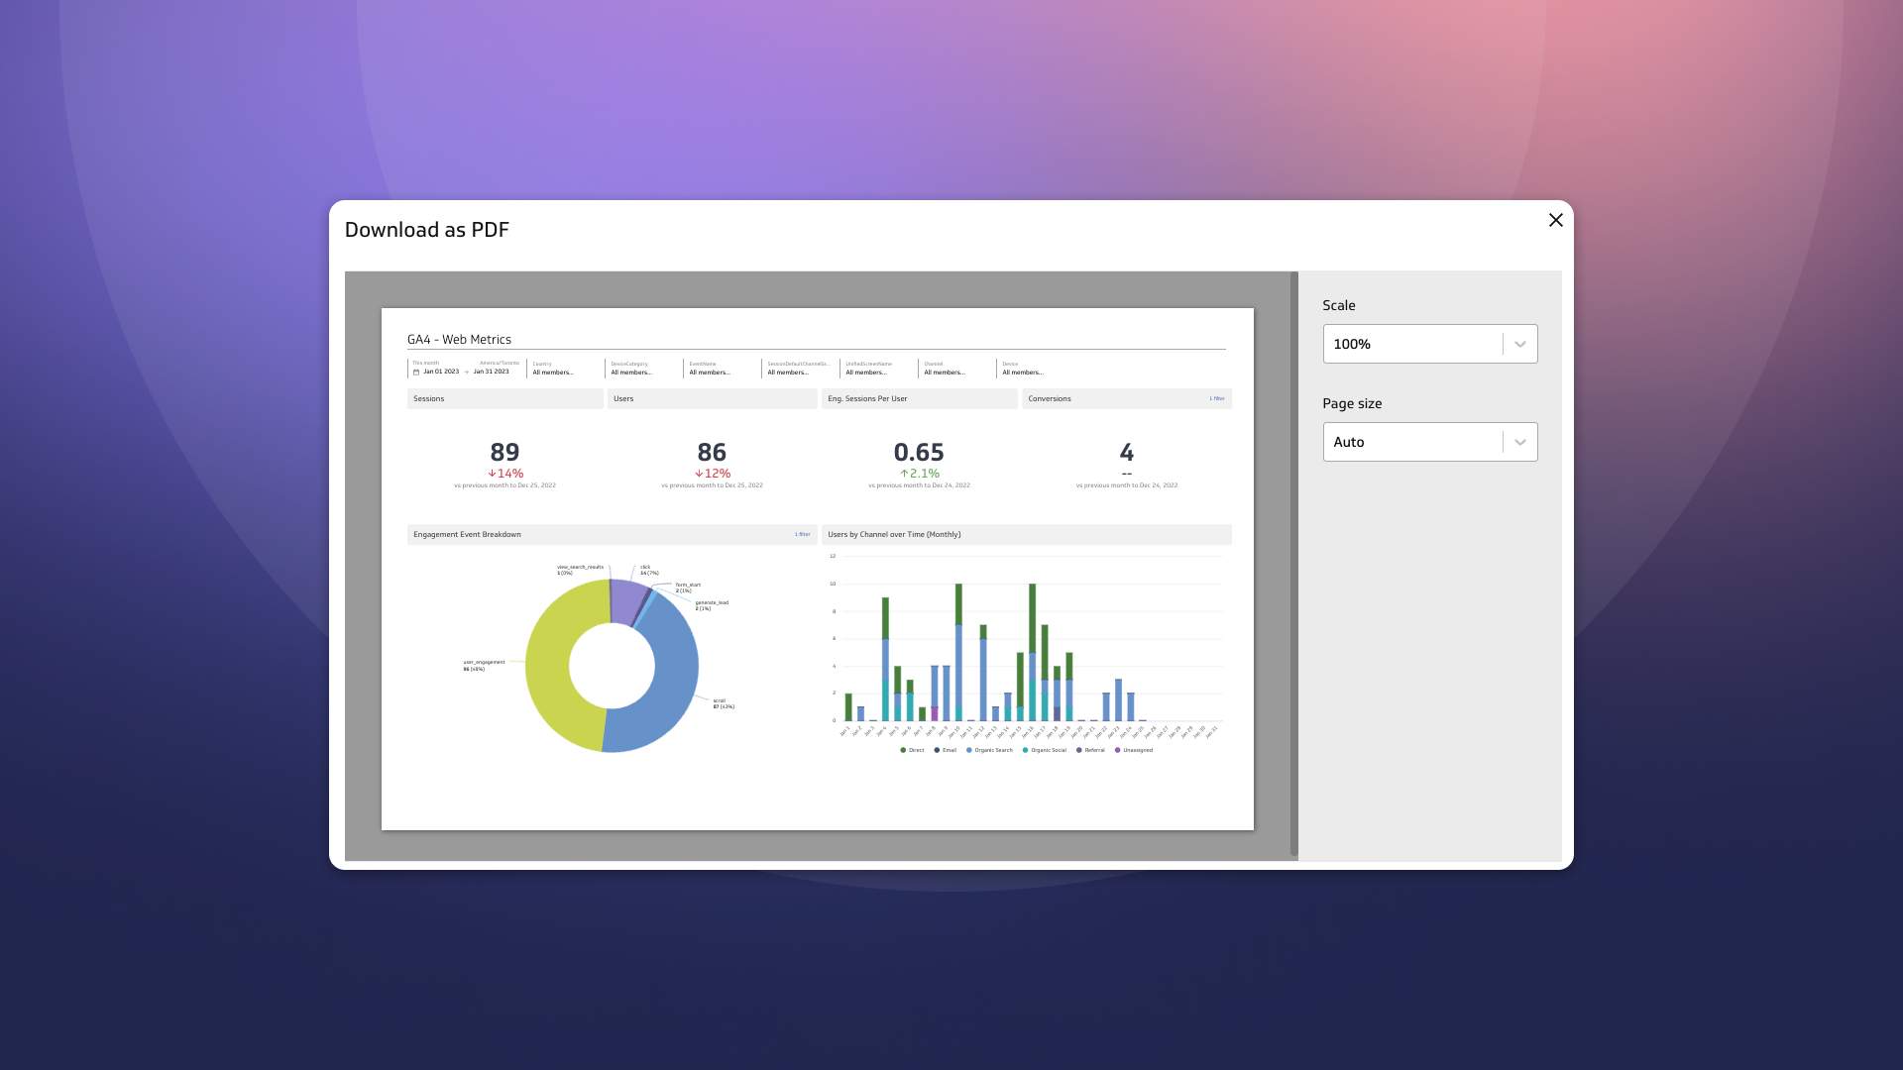
Task: Close the Download as PDF dialog
Action: 1555,220
